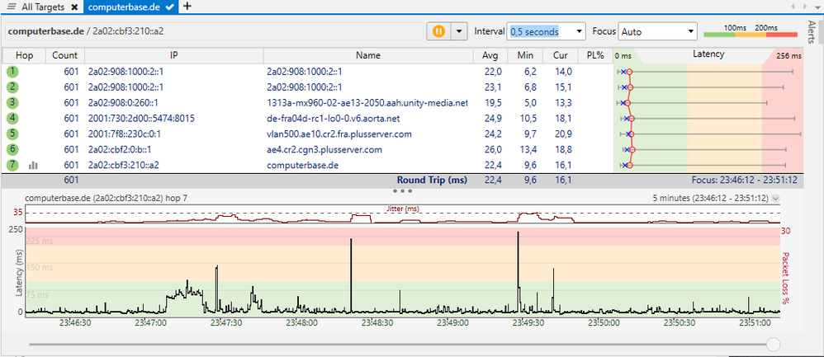This screenshot has height=357, width=824.
Task: Open the dropdown arrow beside pause button
Action: (x=459, y=31)
